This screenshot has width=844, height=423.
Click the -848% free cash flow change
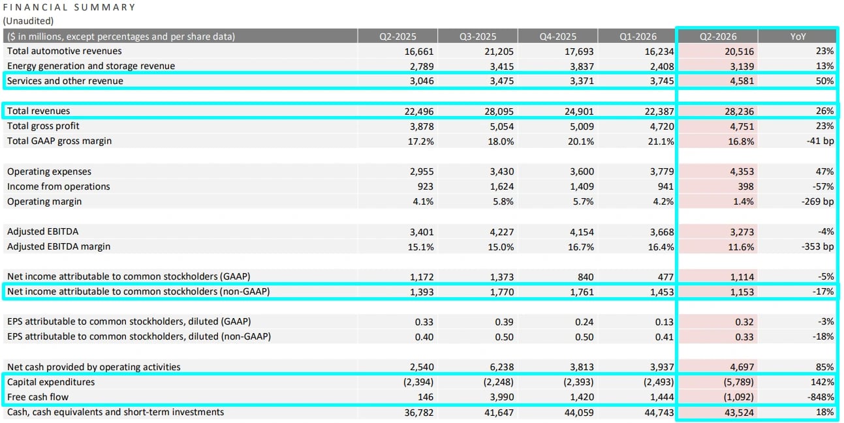click(821, 397)
